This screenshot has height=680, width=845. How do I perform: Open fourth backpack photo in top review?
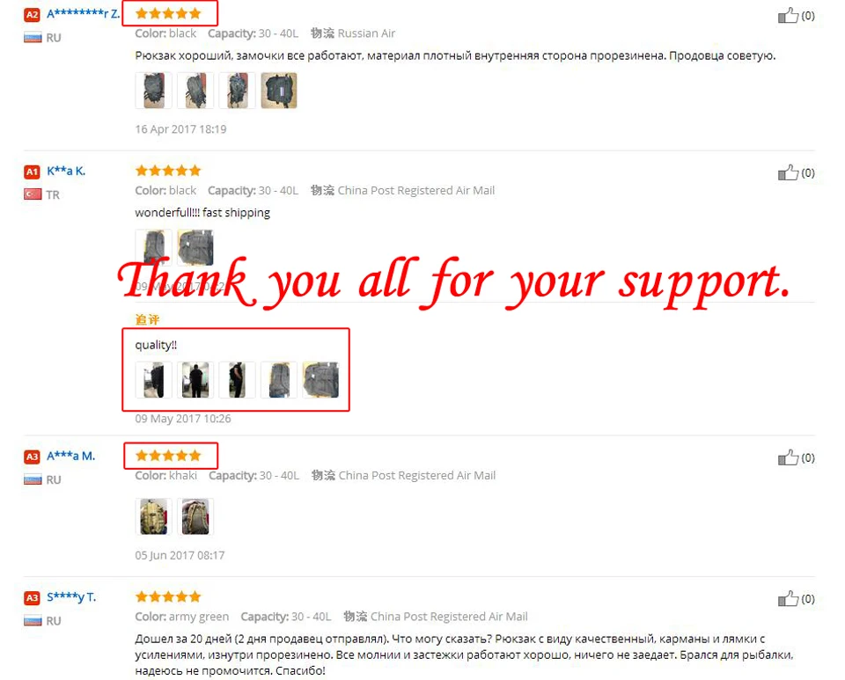[x=279, y=91]
